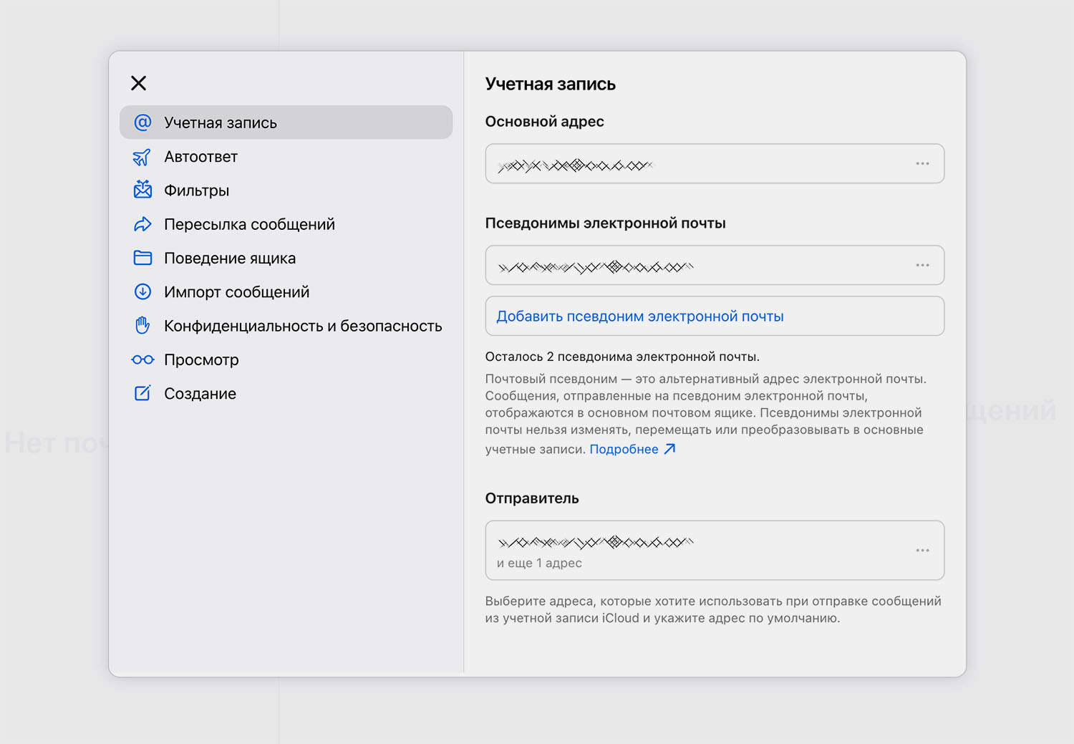Click the envelope icon beside Фильтры
Viewport: 1074px width, 744px height.
142,190
